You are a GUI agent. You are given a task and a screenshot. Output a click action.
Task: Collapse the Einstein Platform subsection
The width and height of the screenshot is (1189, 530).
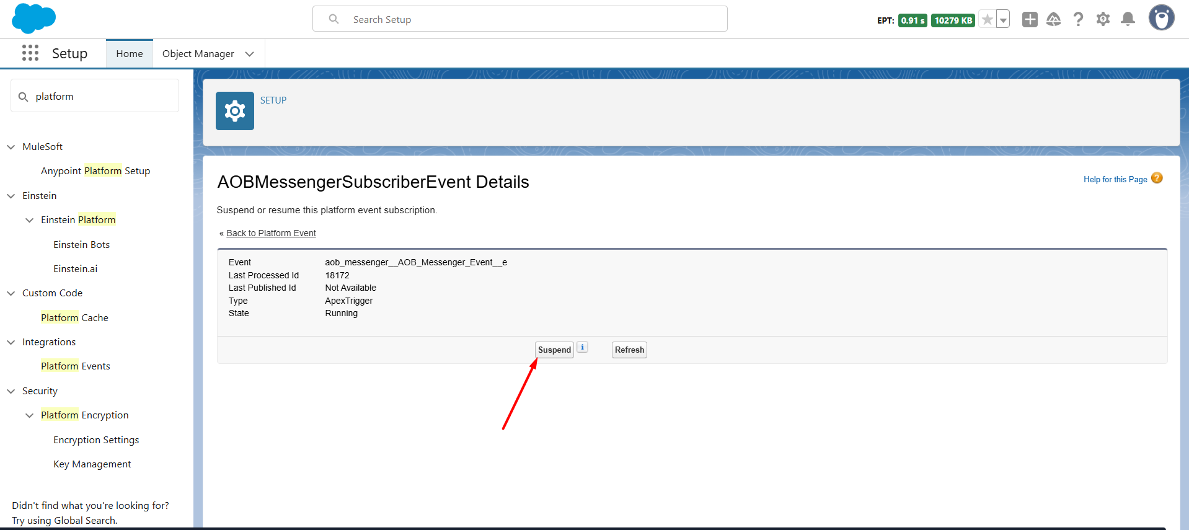point(30,220)
